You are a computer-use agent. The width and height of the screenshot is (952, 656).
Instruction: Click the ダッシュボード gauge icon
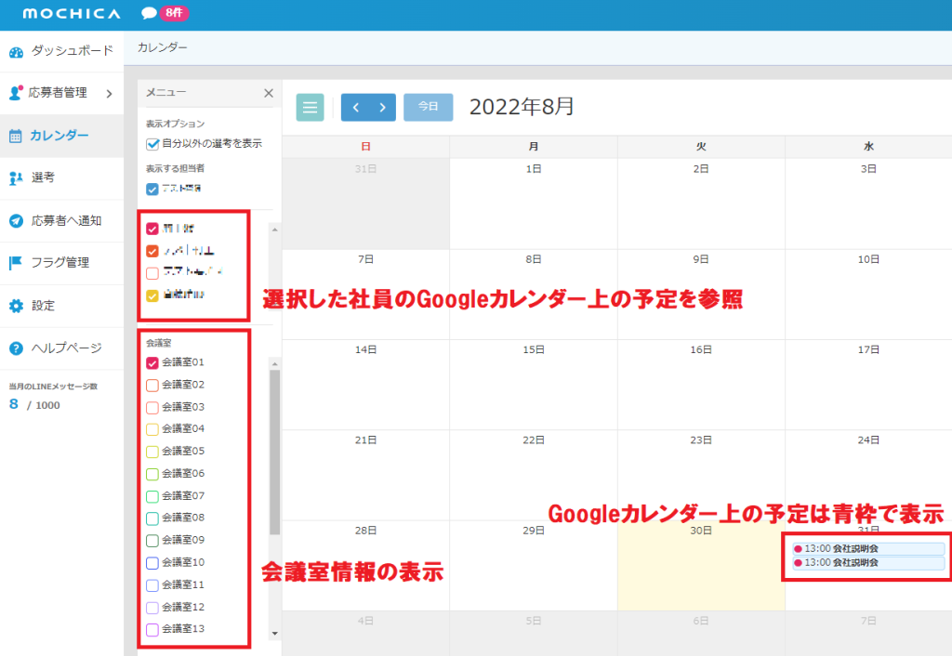click(x=16, y=51)
